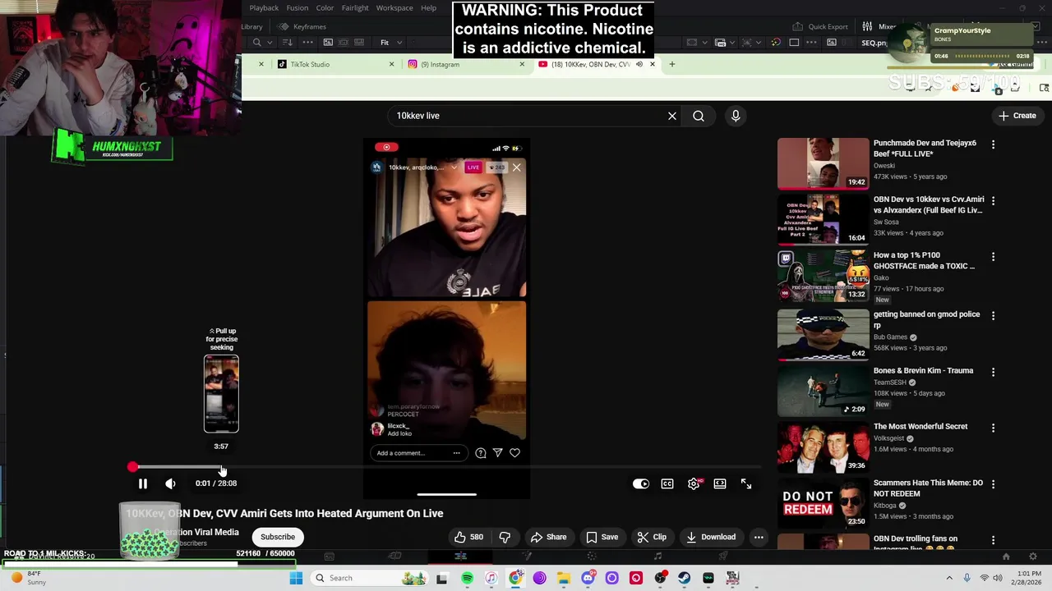Open menu for Most Wonderful Secret video

pyautogui.click(x=993, y=428)
